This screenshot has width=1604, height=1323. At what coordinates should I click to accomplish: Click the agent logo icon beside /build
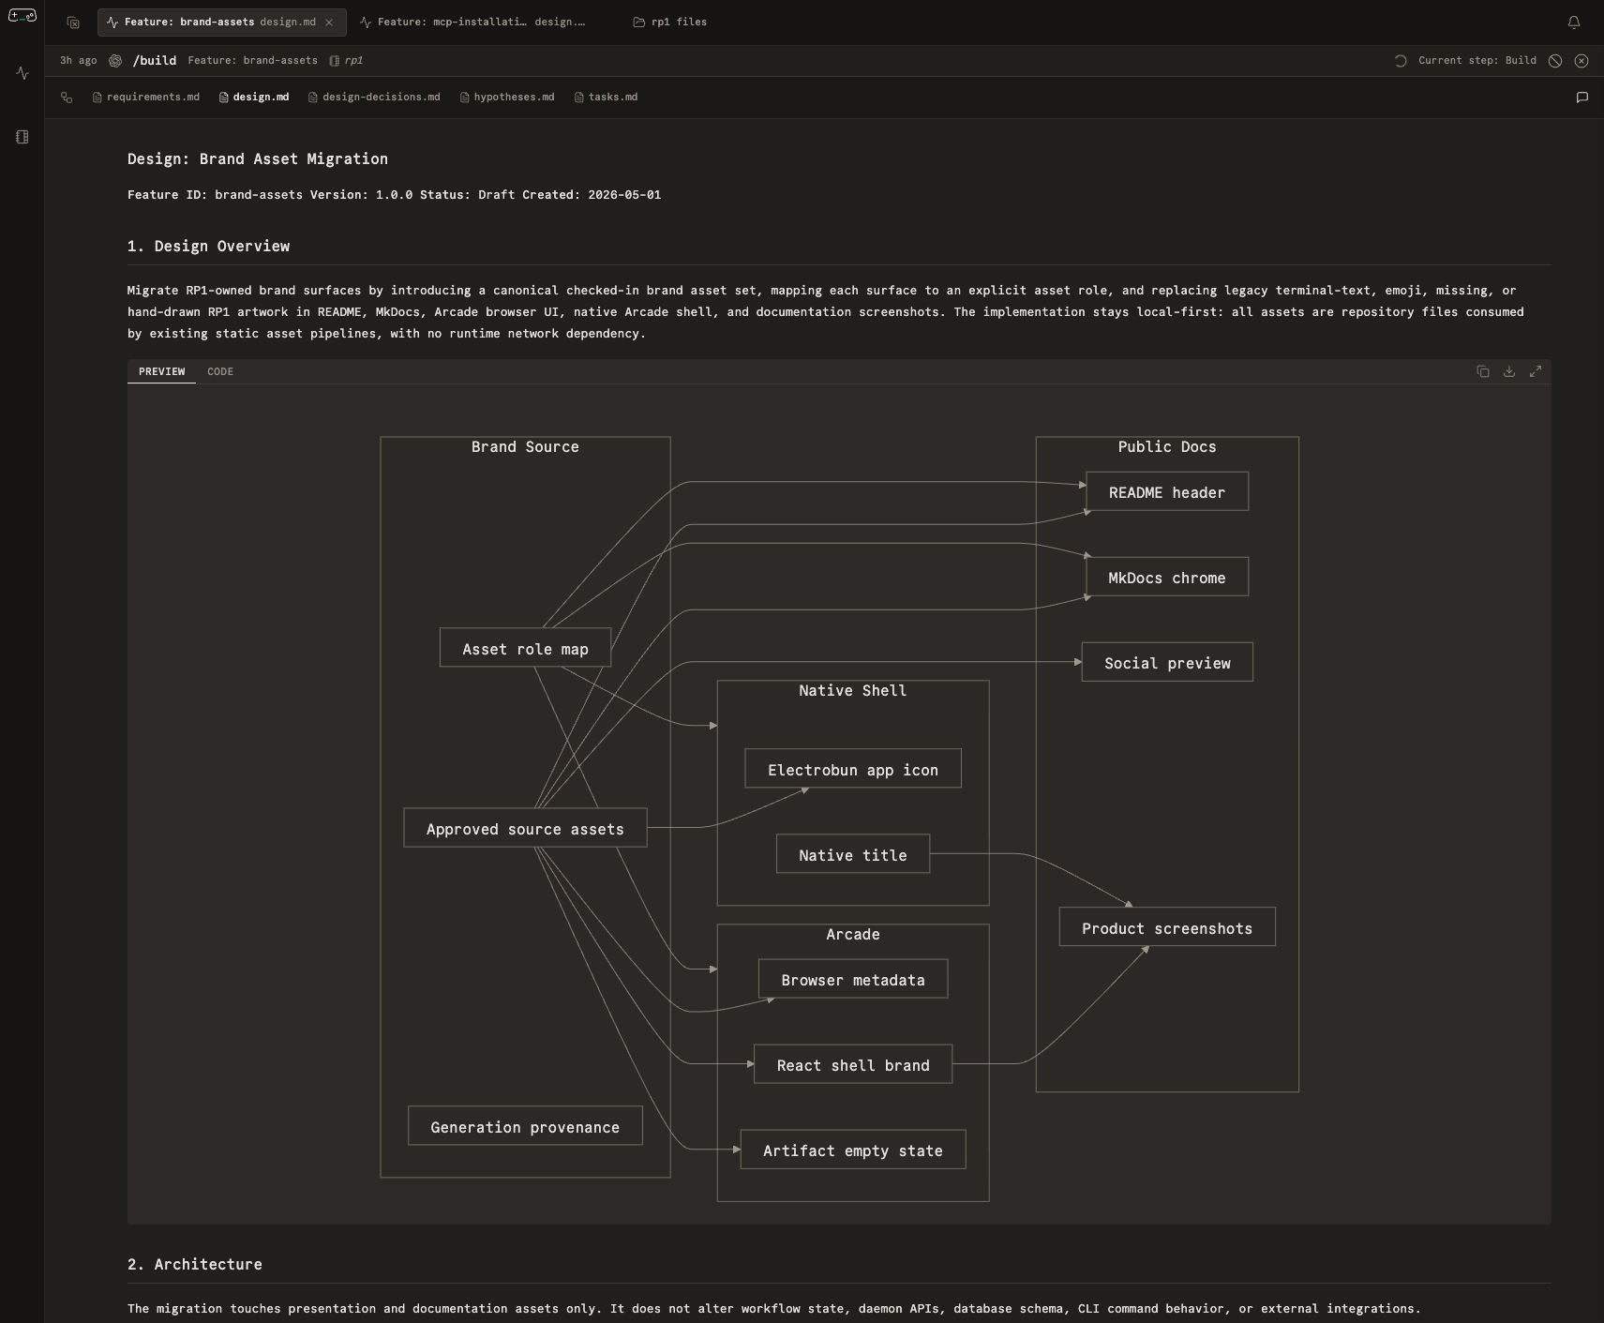pyautogui.click(x=115, y=61)
